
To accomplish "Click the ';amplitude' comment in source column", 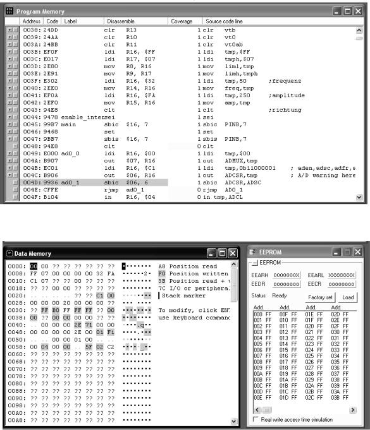I will click(287, 95).
